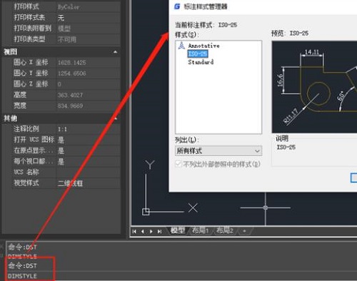Image resolution: width=357 pixels, height=281 pixels.
Task: Switch to the 布局2 tab
Action: [224, 230]
